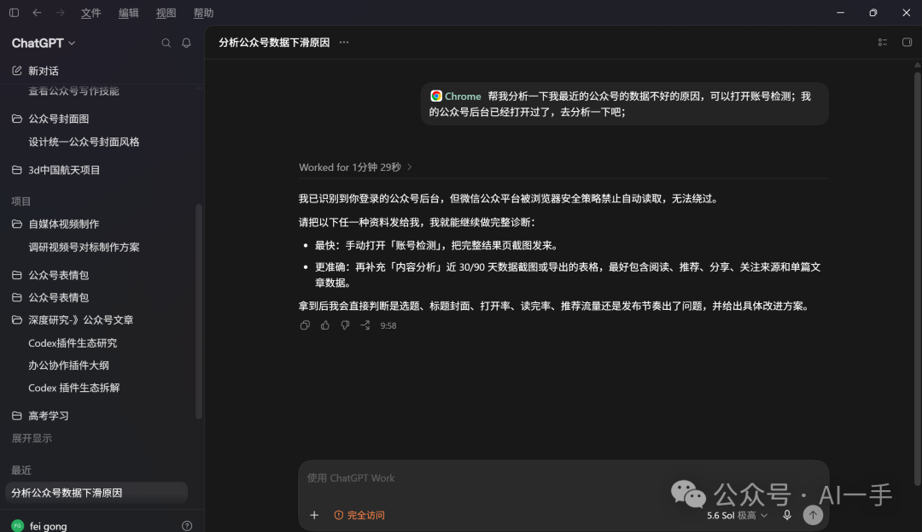Click the 最近 section heading
The height and width of the screenshot is (532, 922).
click(21, 471)
